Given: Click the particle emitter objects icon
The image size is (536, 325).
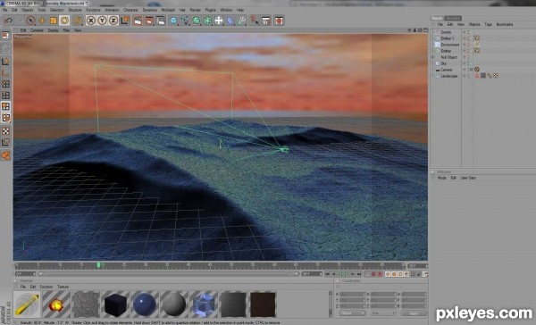Looking at the screenshot, I should [x=242, y=21].
